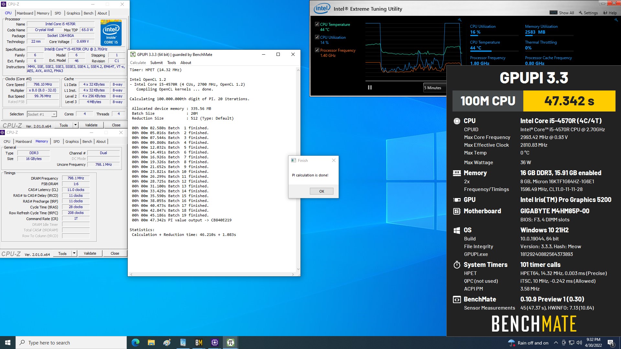Click Meet Now camera icon in tray
The width and height of the screenshot is (621, 349).
564,343
